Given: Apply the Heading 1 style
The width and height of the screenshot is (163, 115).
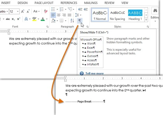Looking at the screenshot, I should [x=135, y=15].
